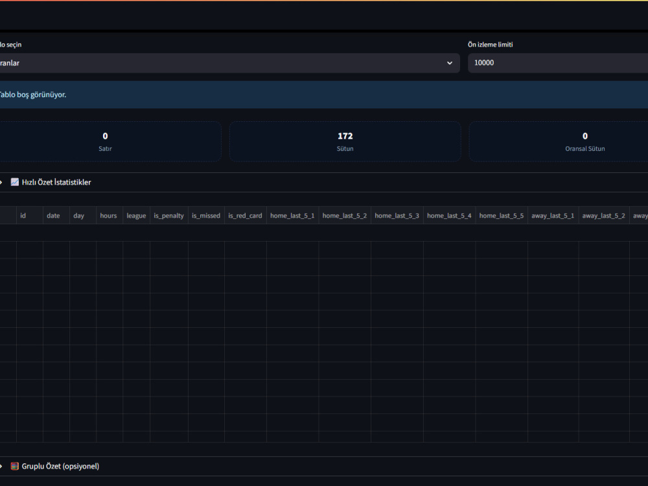
Task: Click the 'home_last_5_1' column header
Action: point(293,215)
